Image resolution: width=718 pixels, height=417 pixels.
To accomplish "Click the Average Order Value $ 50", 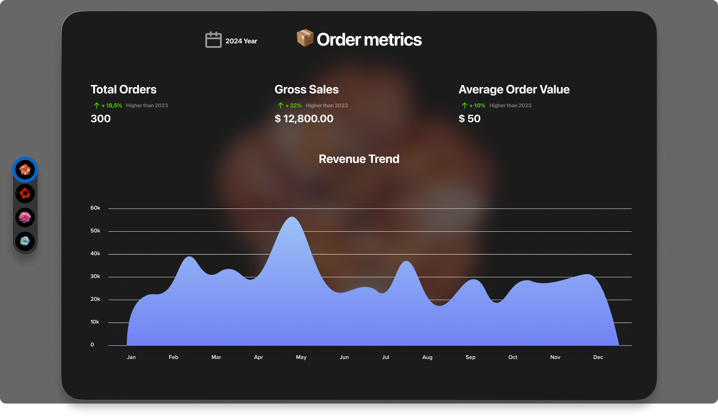I will [469, 119].
